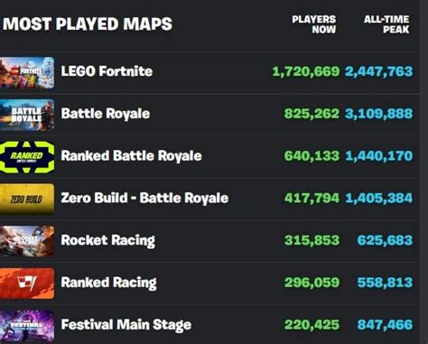The width and height of the screenshot is (428, 344).
Task: Click the Most Played Maps heading
Action: coord(88,23)
